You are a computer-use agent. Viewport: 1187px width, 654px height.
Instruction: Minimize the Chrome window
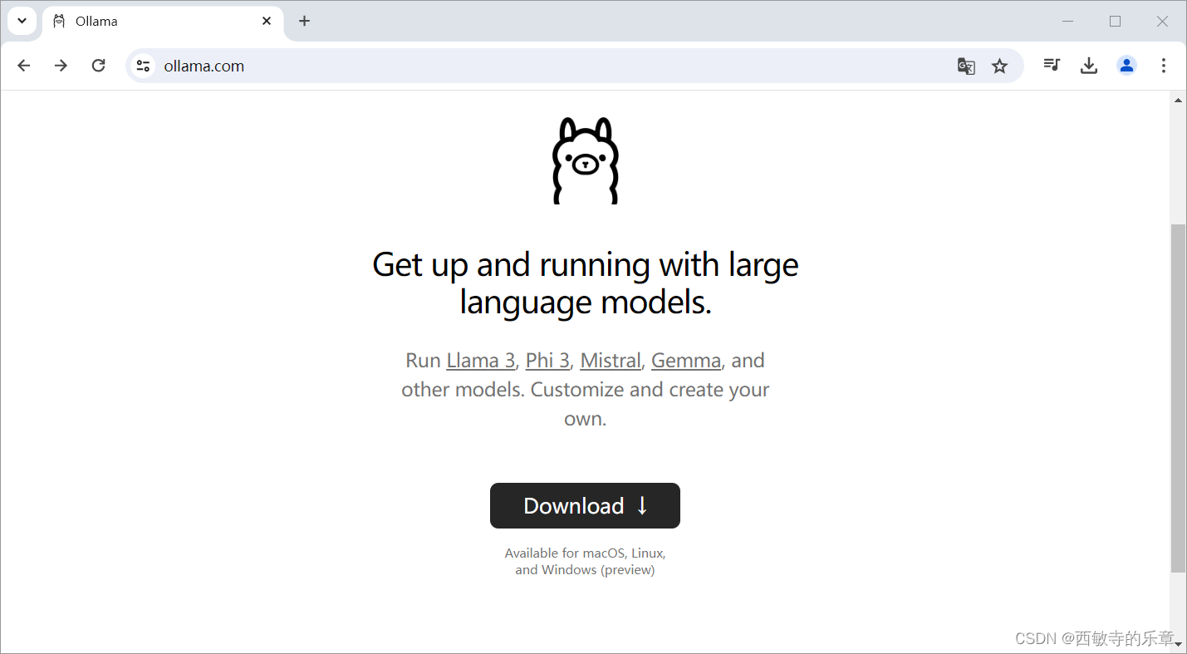1068,21
